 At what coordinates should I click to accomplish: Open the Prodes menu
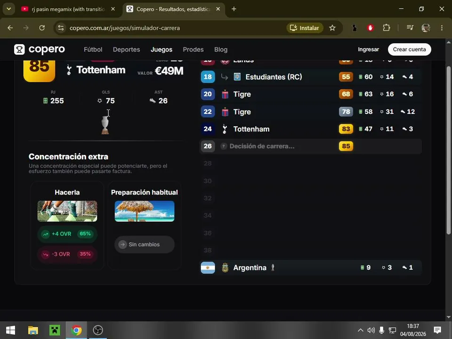193,49
